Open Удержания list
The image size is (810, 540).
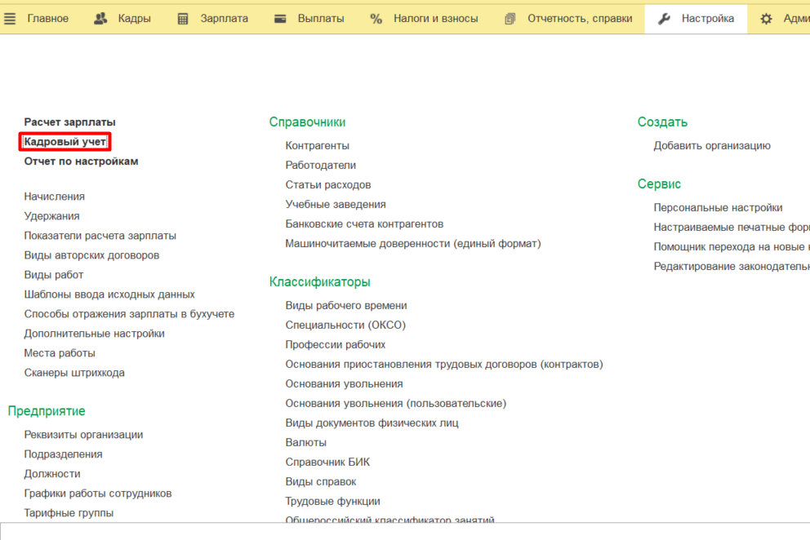(x=51, y=216)
